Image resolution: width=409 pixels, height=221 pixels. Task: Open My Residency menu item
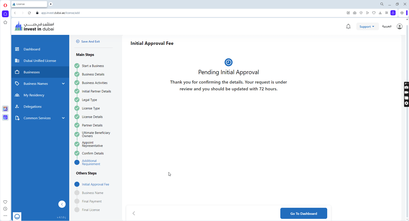[40, 95]
